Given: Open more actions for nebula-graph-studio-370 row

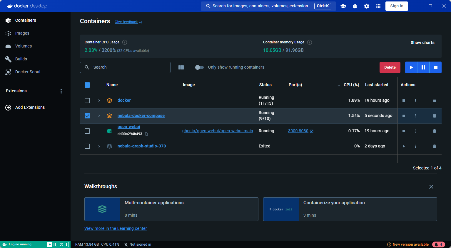Looking at the screenshot, I should point(415,146).
